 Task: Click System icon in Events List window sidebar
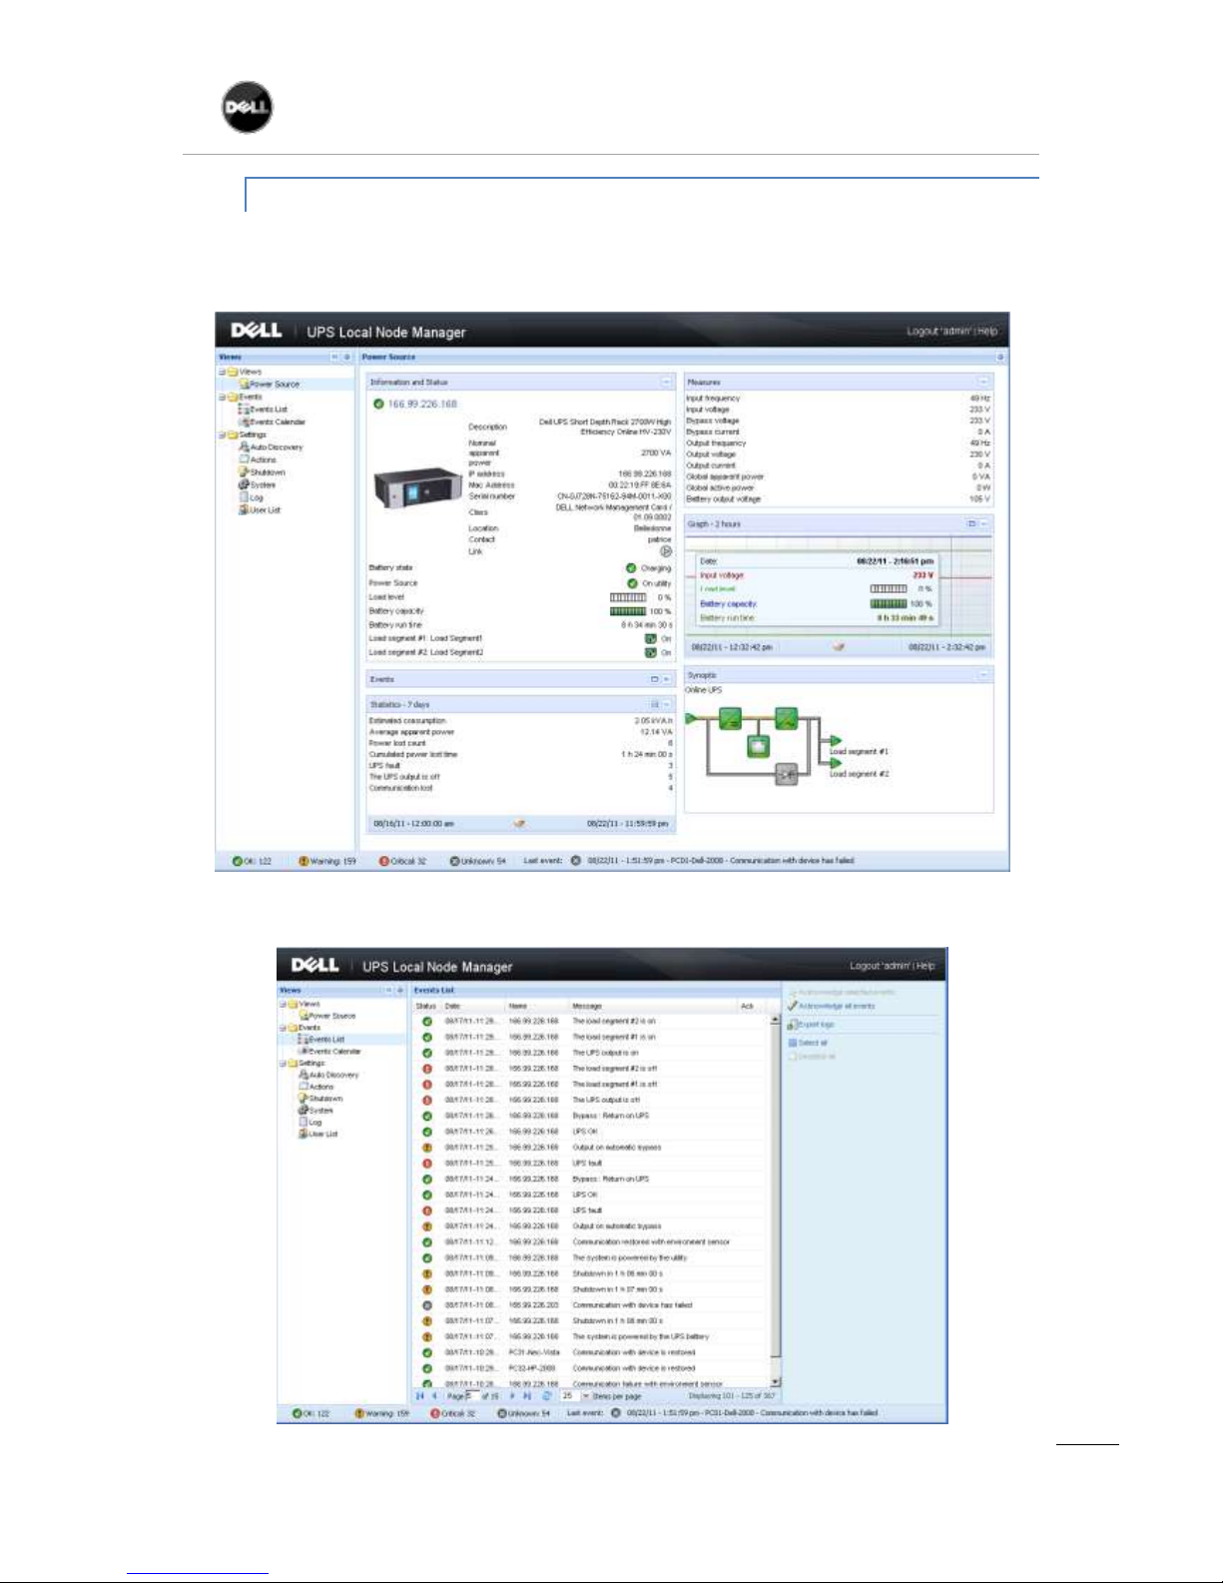(304, 1110)
